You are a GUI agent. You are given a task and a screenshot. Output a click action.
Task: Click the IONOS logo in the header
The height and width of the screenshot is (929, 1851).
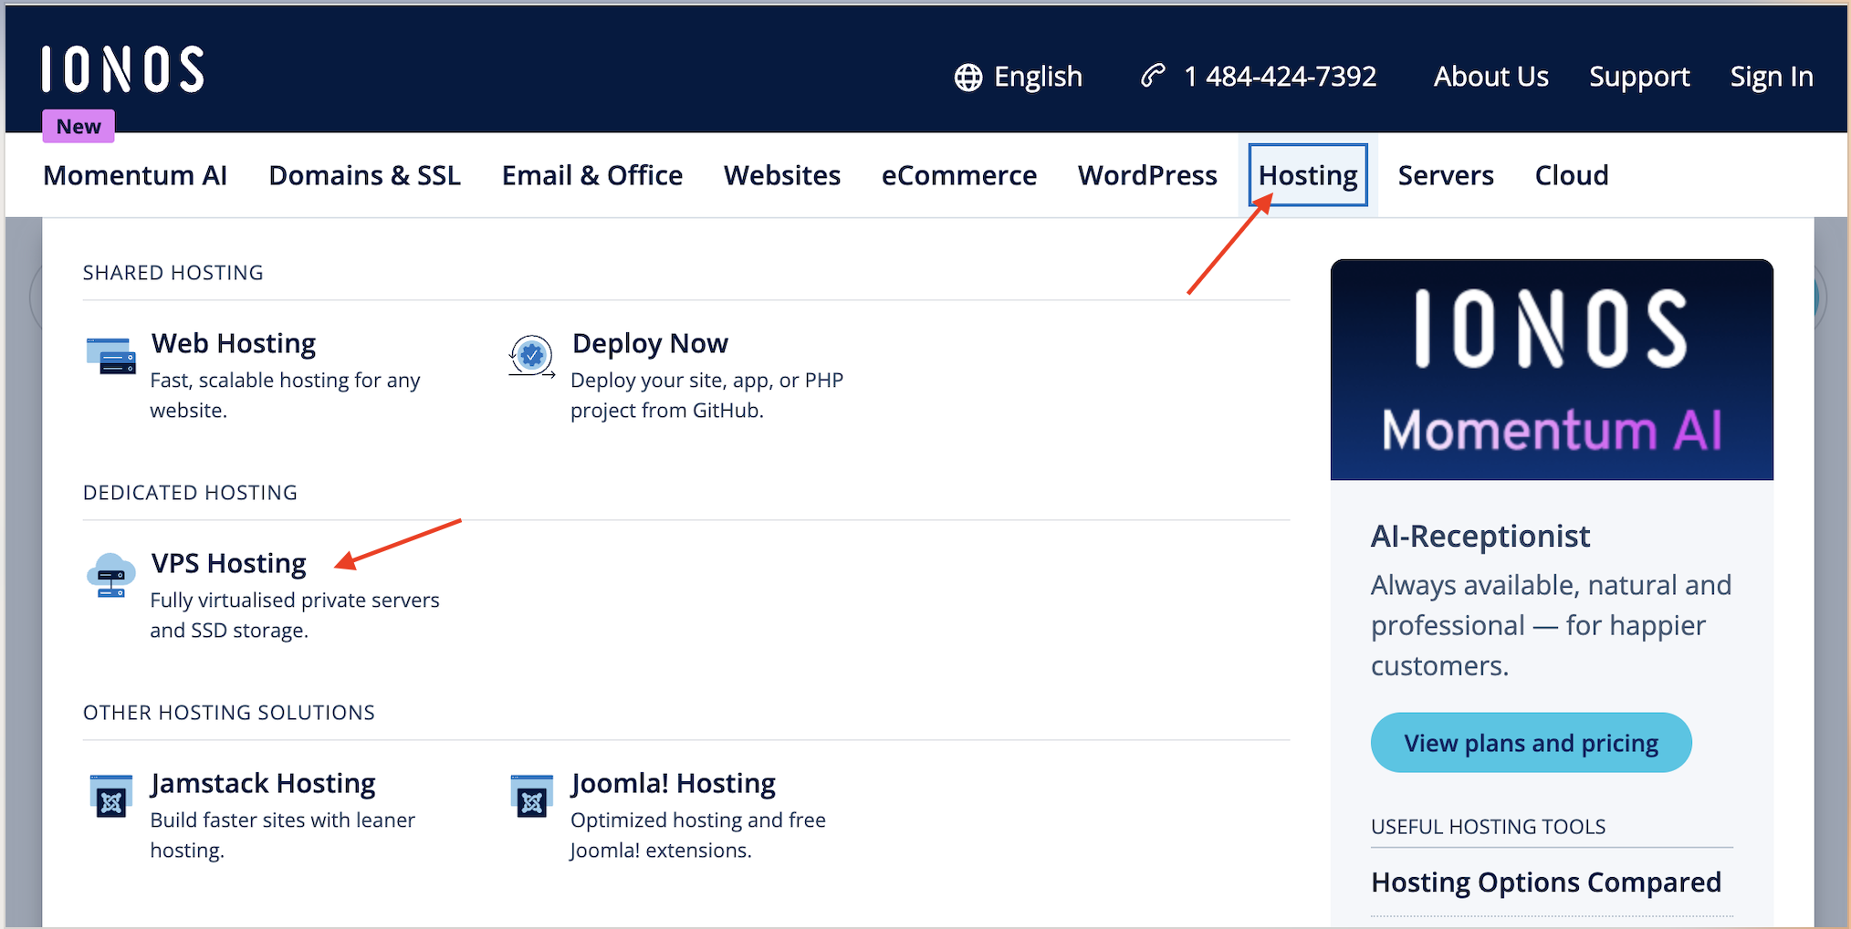click(x=122, y=70)
